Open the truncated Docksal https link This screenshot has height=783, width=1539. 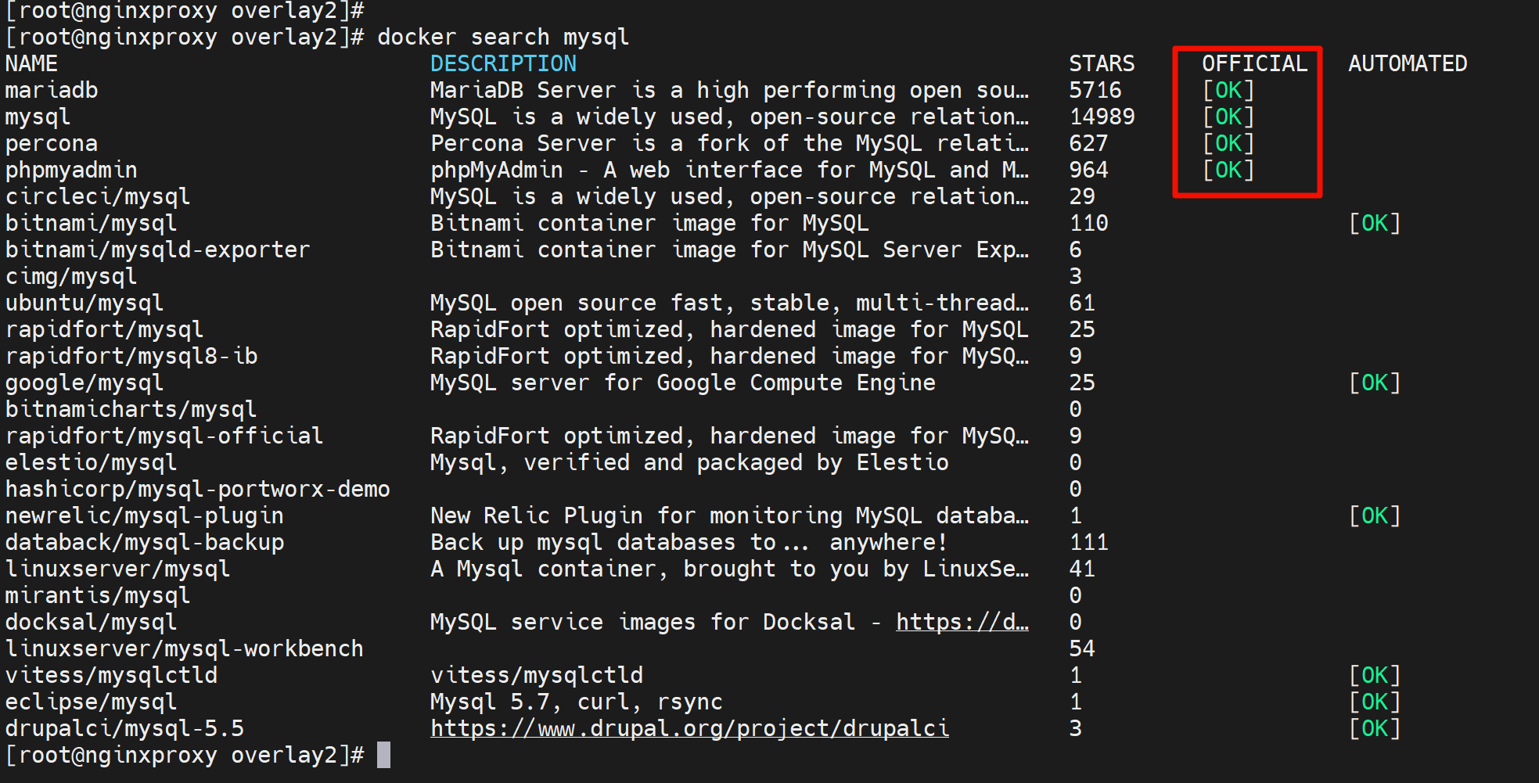[x=962, y=622]
